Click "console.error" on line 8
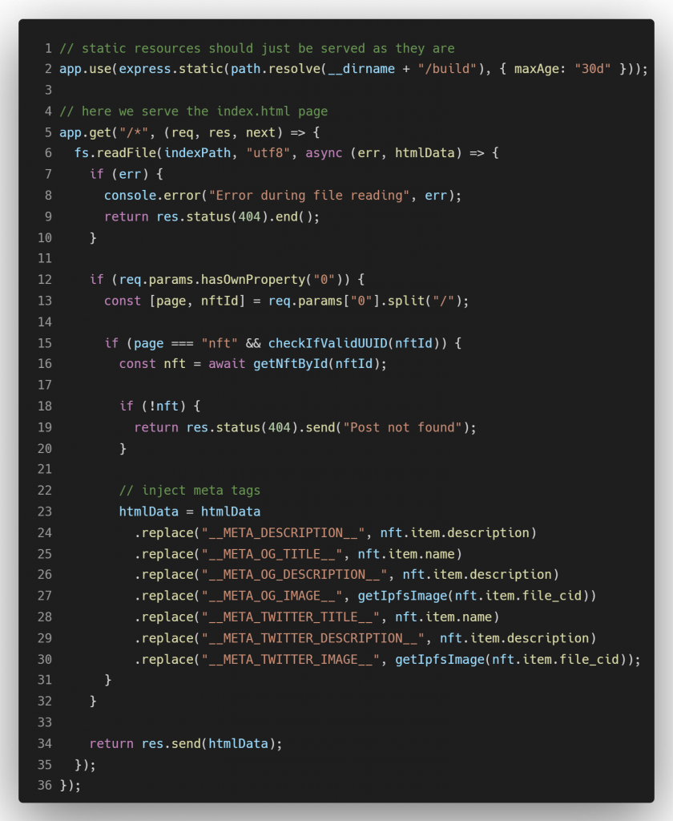The height and width of the screenshot is (821, 673). 152,196
